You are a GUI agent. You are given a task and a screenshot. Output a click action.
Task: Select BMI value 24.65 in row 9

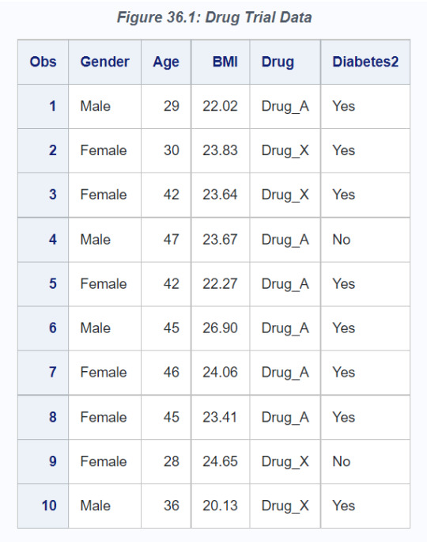pos(221,461)
